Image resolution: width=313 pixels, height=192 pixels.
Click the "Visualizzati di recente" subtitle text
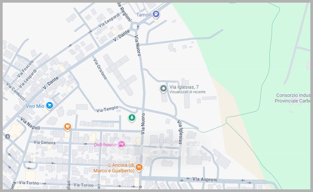pos(187,92)
